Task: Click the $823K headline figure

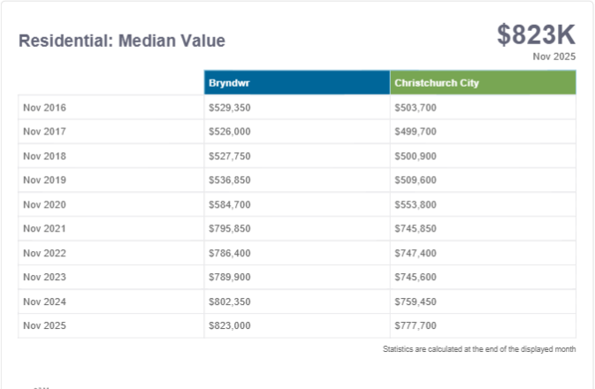Action: pyautogui.click(x=536, y=34)
